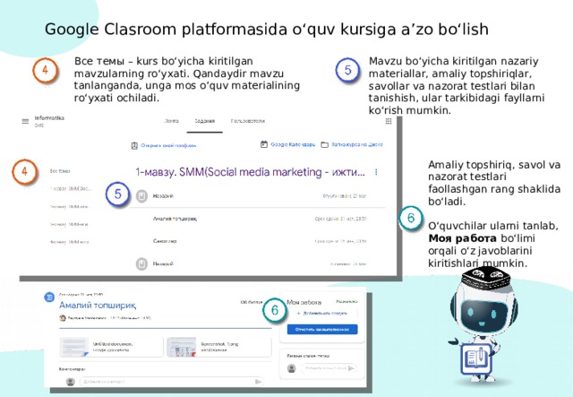Image resolution: width=573 pixels, height=397 pixels.
Task: Click the Назначено status label
Action: click(346, 301)
